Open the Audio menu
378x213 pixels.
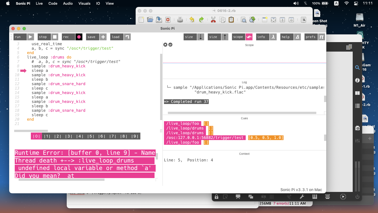(x=68, y=3)
